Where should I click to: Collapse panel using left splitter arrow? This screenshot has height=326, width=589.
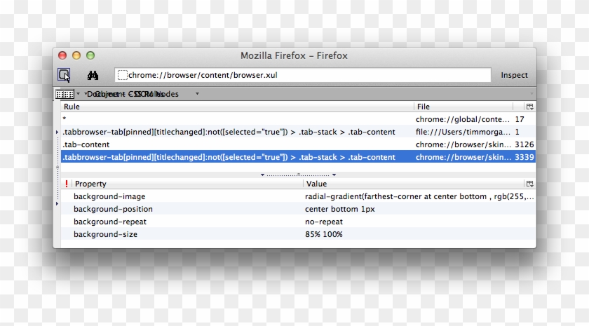point(262,175)
